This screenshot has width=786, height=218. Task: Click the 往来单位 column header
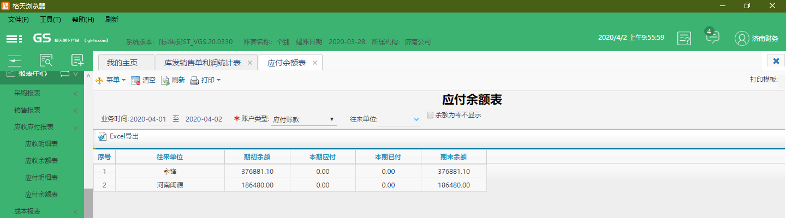click(x=170, y=156)
